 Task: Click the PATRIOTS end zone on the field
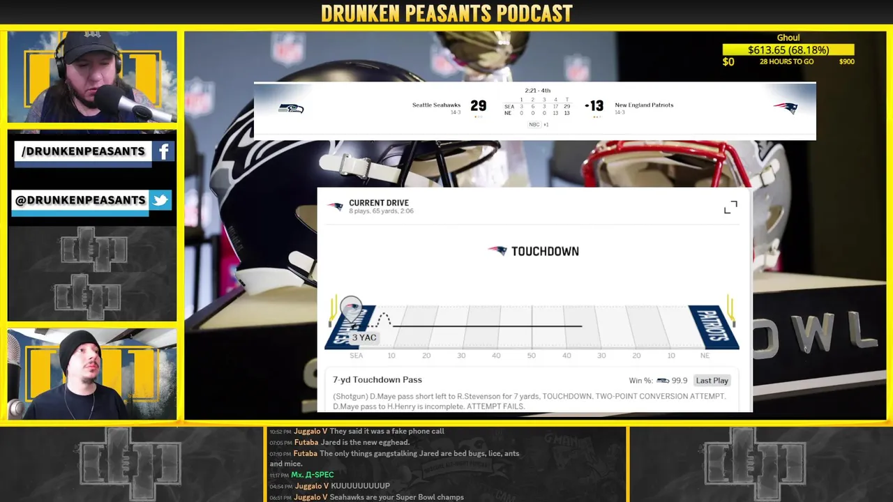714,327
